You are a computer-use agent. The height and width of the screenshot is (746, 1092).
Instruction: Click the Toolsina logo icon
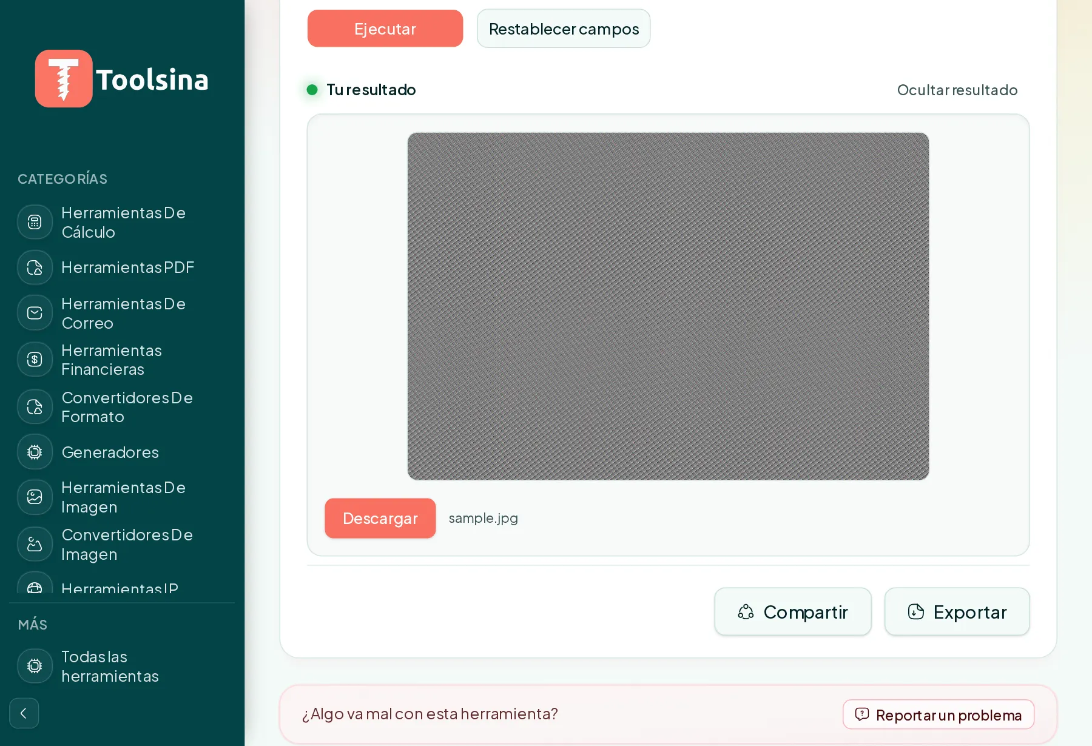[64, 79]
